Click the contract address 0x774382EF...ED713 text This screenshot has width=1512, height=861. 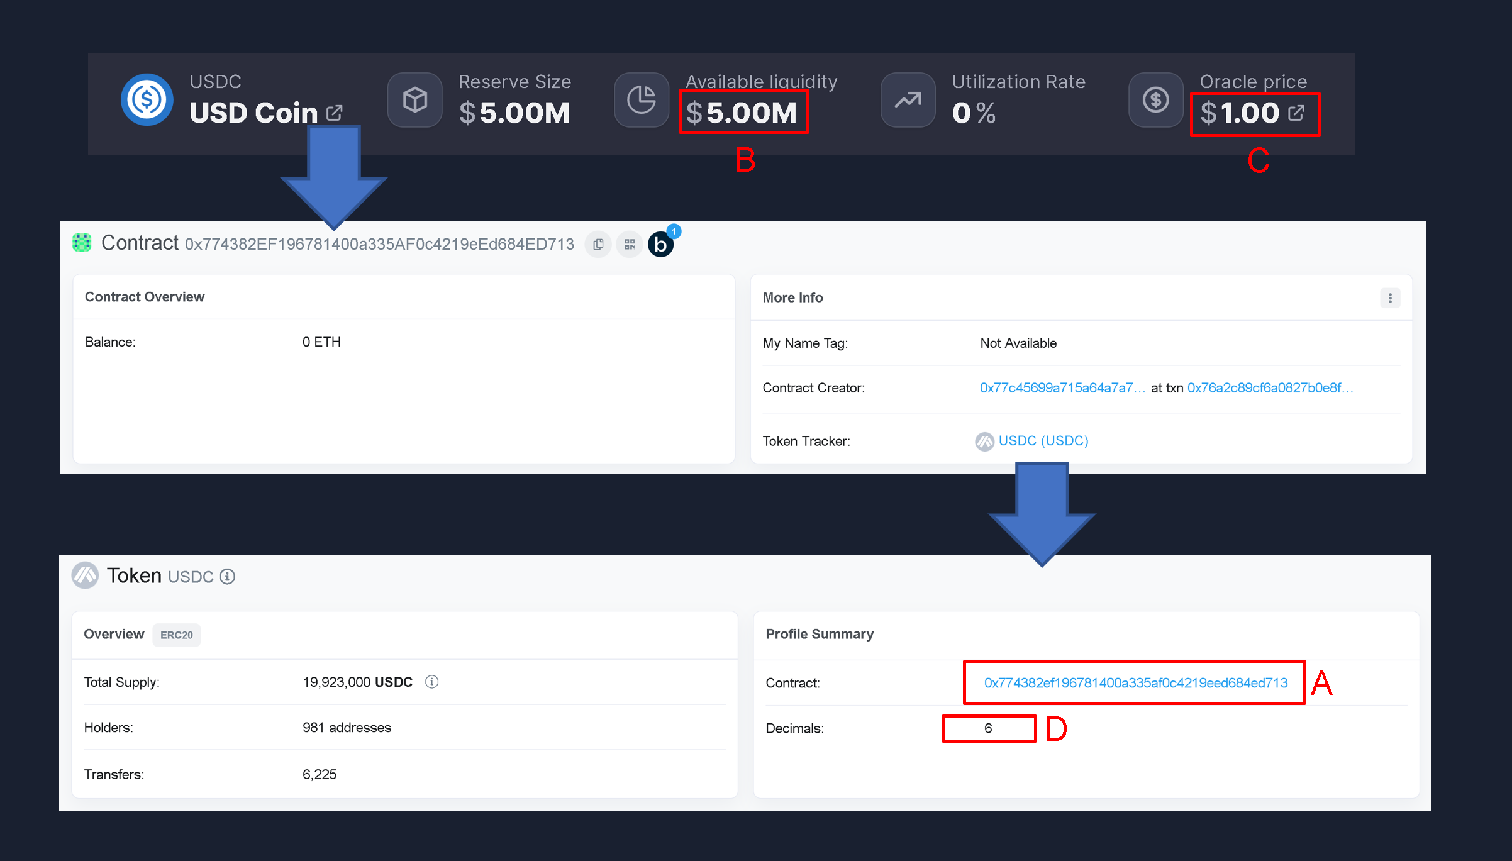(x=379, y=244)
